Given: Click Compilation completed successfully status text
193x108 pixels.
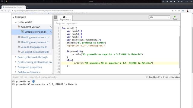Looking at the screenshot, I should tap(35, 77).
